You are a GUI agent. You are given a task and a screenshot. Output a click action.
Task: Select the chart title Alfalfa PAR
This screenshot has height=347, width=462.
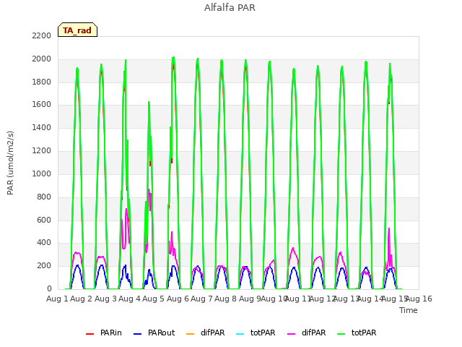click(230, 7)
